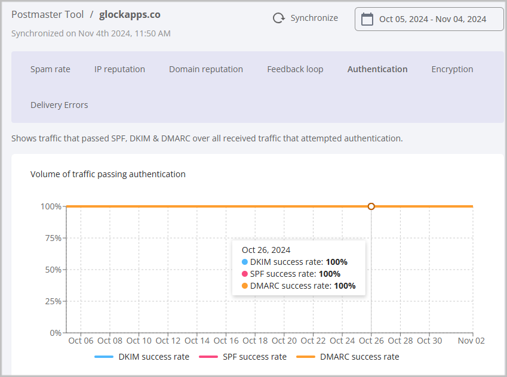This screenshot has height=377, width=507.
Task: Switch to the Spam rate tab
Action: 50,69
